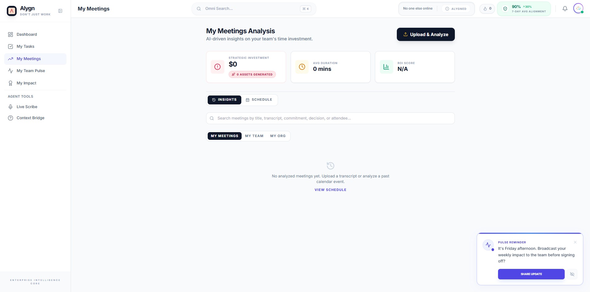
Task: Select My Meetings sidebar item
Action: [35, 59]
